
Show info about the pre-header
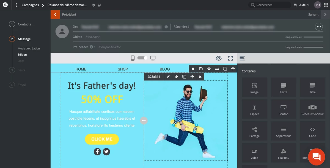click(91, 47)
